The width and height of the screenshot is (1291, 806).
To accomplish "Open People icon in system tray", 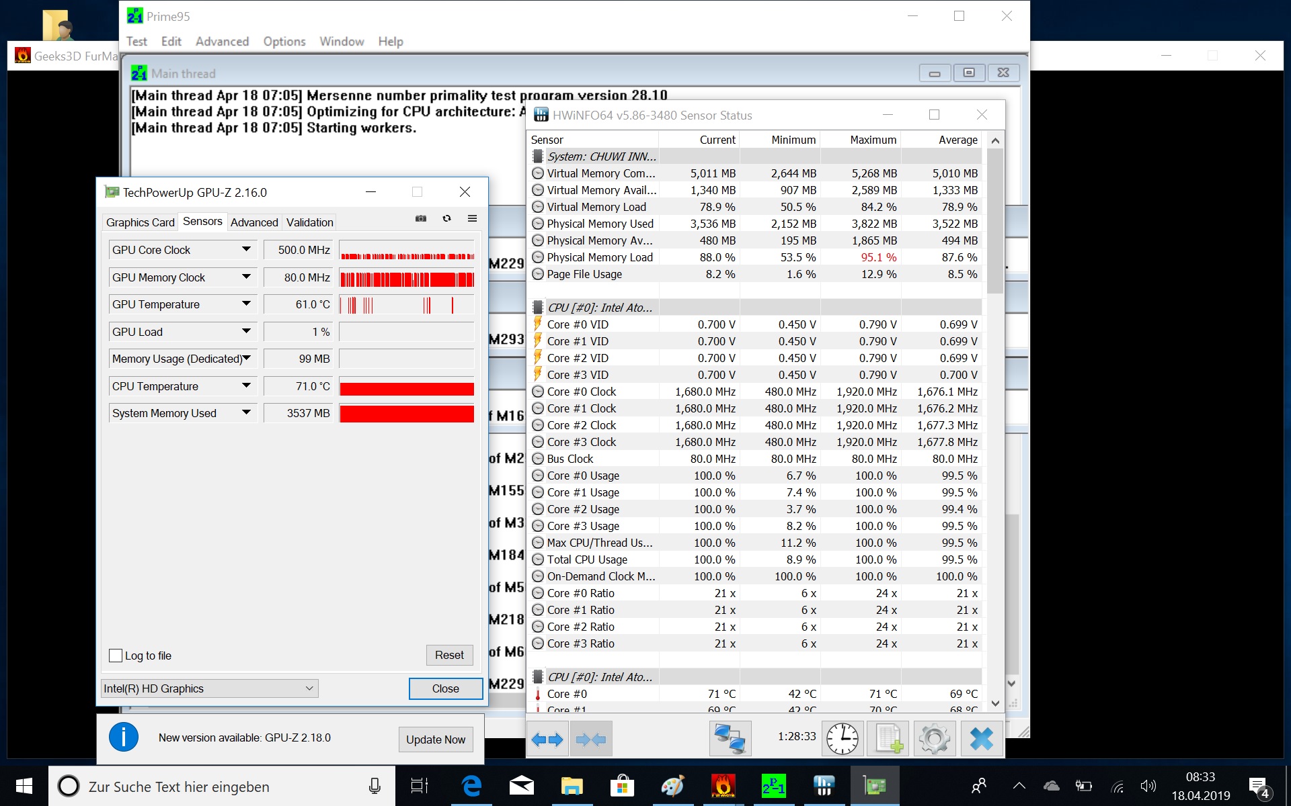I will (x=979, y=786).
